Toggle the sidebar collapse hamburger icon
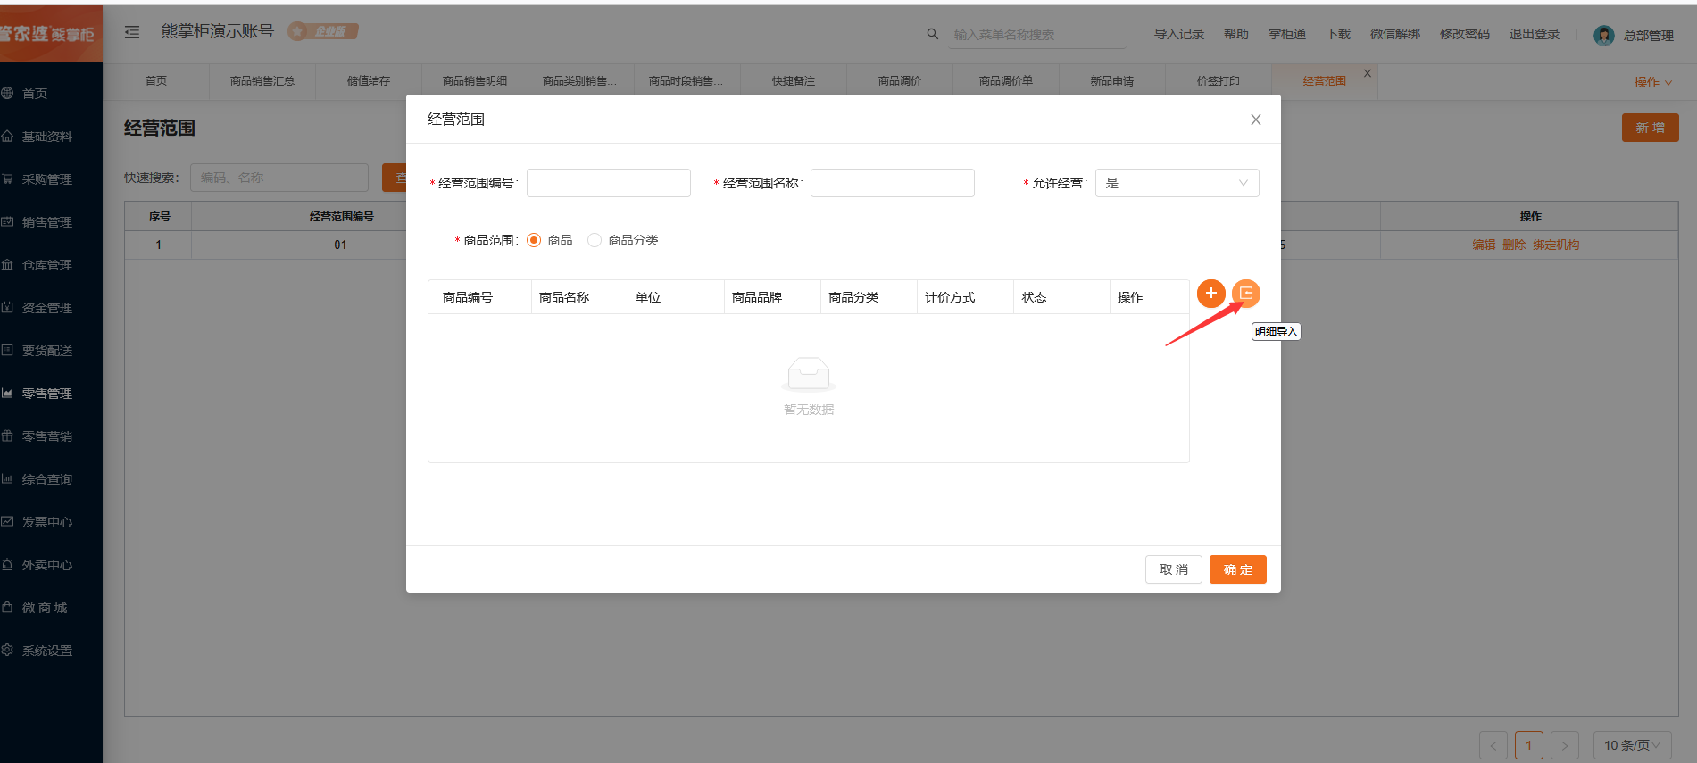Image resolution: width=1697 pixels, height=763 pixels. tap(132, 32)
